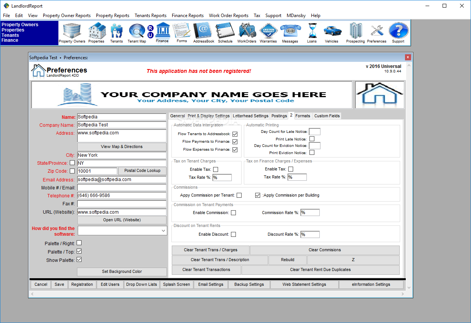471x323 pixels.
Task: Switch to the Formats tab
Action: coord(303,116)
